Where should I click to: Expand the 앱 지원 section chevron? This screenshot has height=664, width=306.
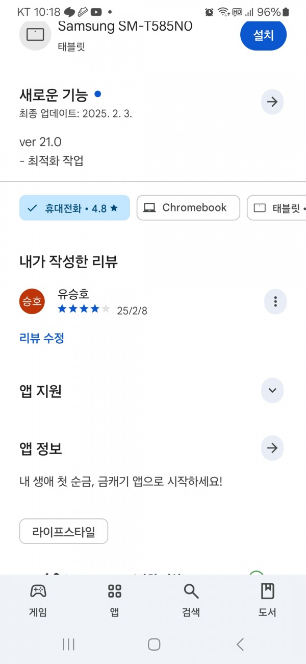coord(272,391)
